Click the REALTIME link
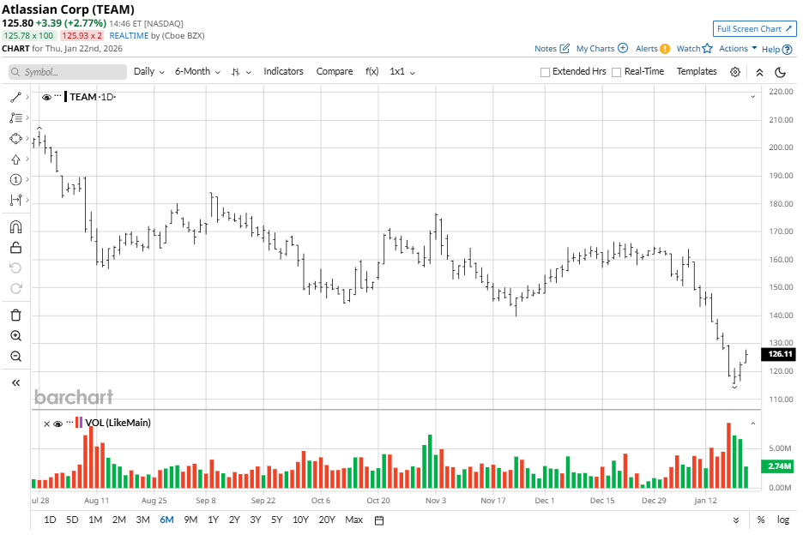 (x=129, y=36)
